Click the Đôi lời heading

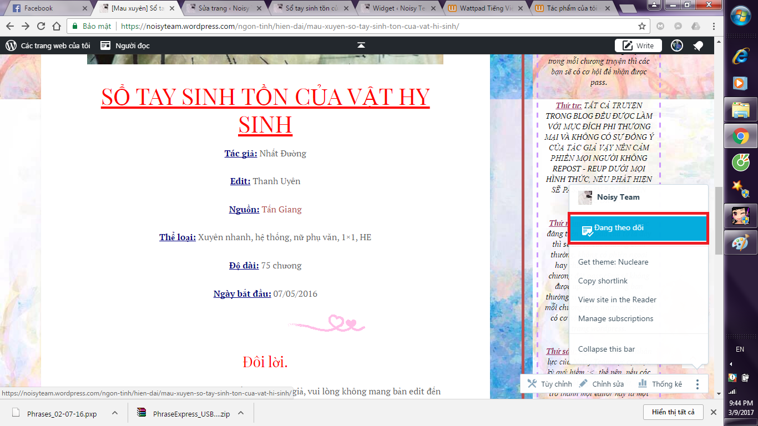265,362
